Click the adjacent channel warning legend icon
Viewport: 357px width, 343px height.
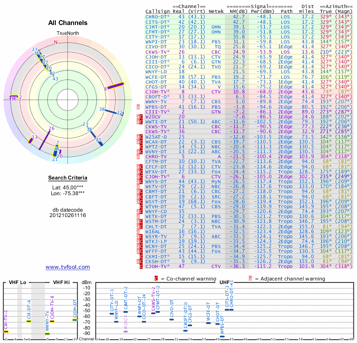tap(250, 279)
